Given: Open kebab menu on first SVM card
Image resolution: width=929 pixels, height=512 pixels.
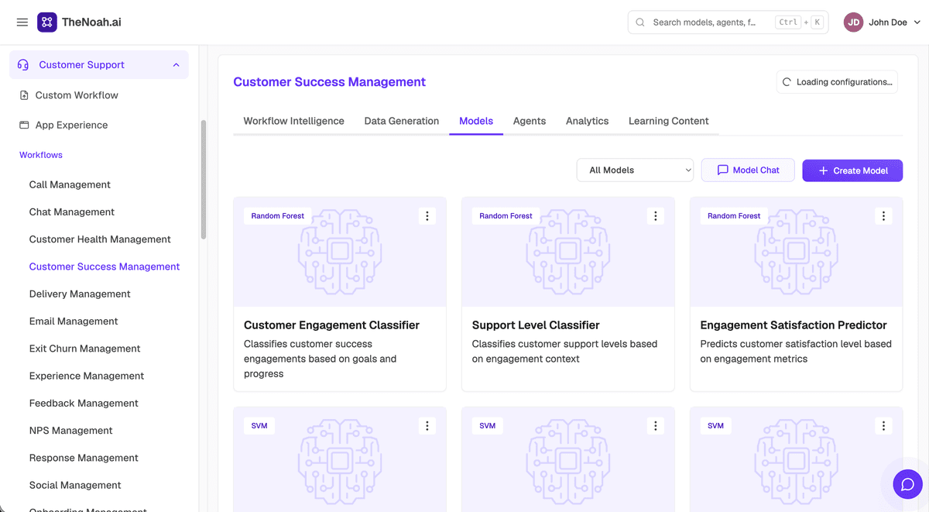Looking at the screenshot, I should click(427, 426).
